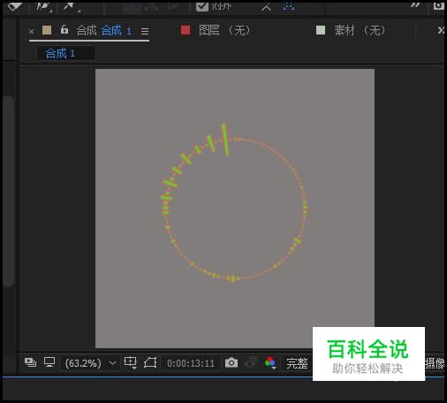The height and width of the screenshot is (403, 447).
Task: Click the always preview this view icon
Action: coord(30,362)
